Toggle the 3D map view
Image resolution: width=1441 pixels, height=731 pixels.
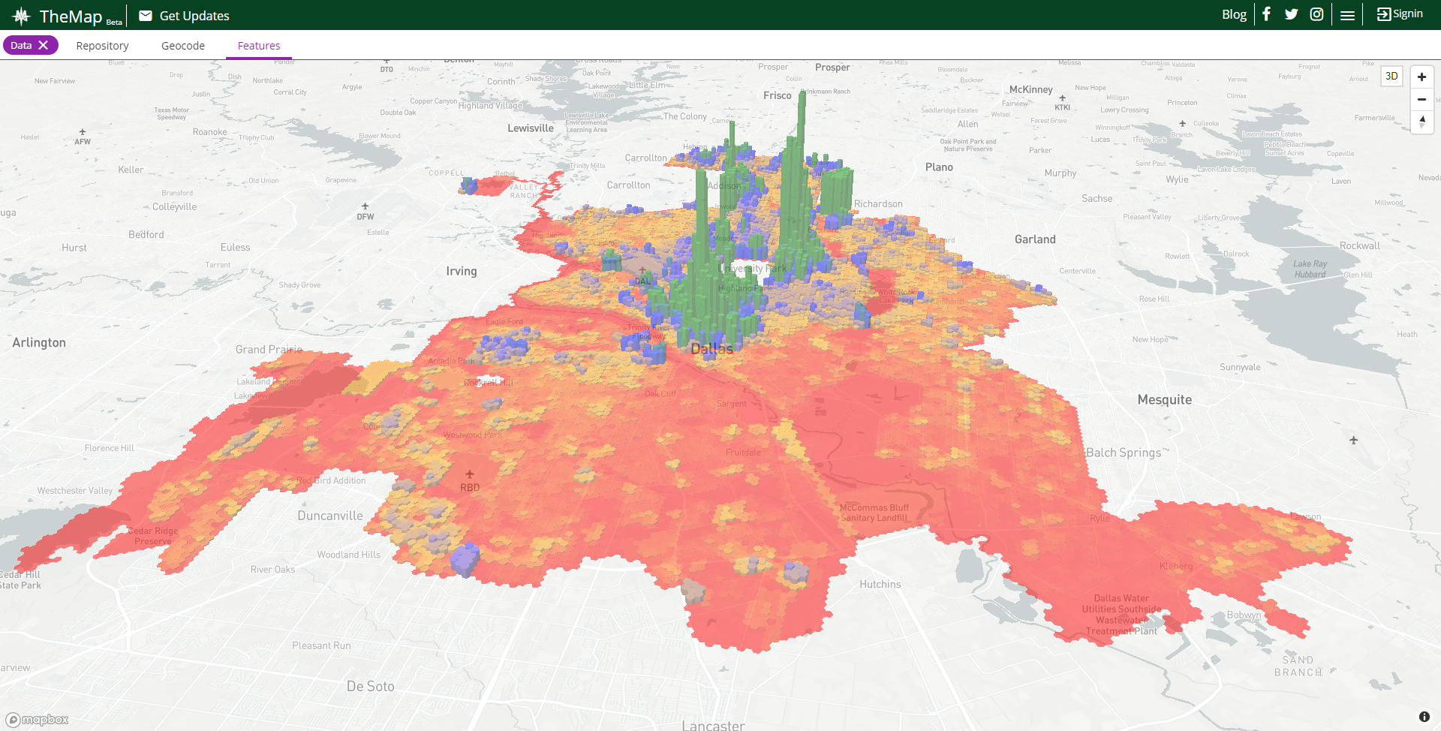tap(1391, 76)
